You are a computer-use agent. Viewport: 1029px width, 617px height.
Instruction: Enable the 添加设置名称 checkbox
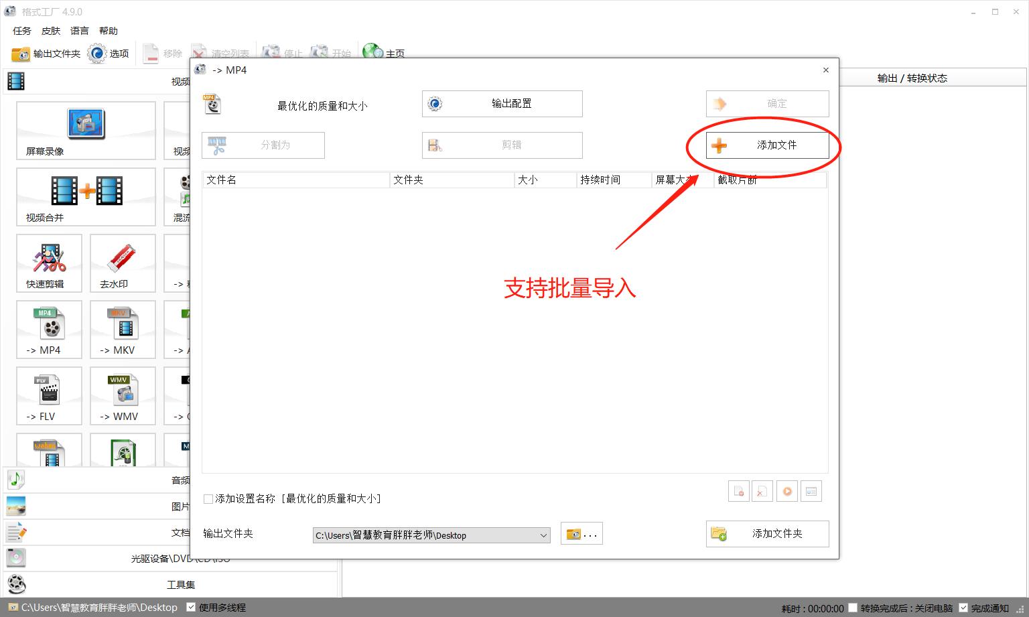[x=208, y=498]
